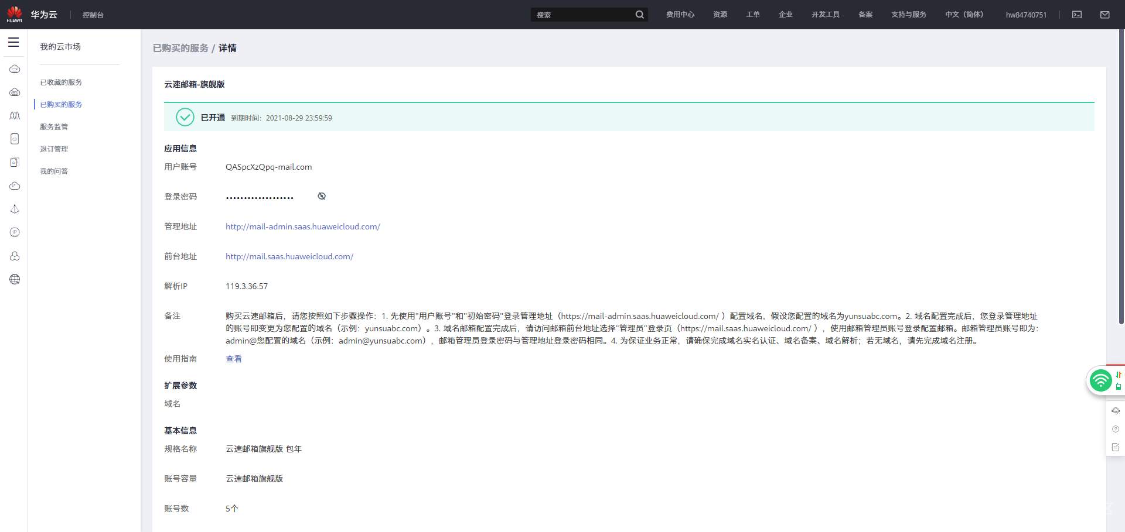
Task: Click the document-with-cloud sidebar icon
Action: 15,139
